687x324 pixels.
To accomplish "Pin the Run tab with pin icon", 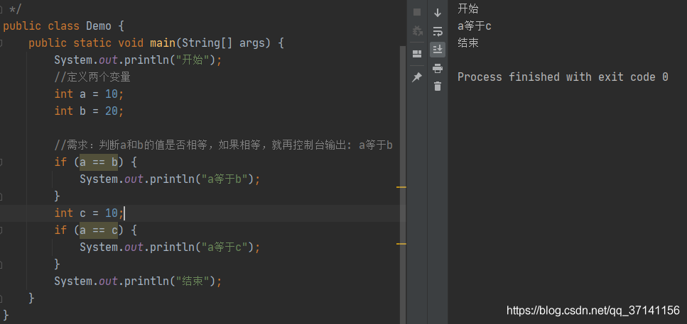I will pos(417,77).
